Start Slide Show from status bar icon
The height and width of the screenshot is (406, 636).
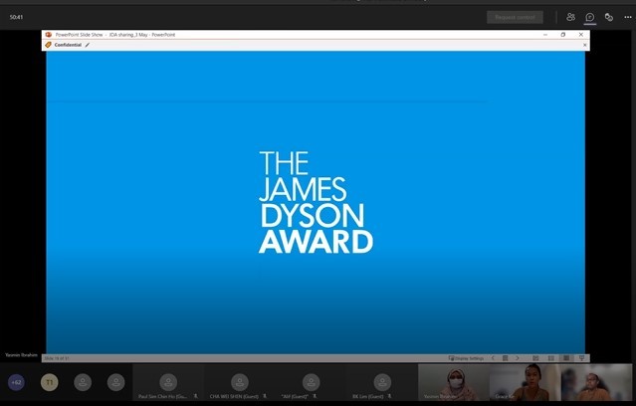(x=581, y=358)
